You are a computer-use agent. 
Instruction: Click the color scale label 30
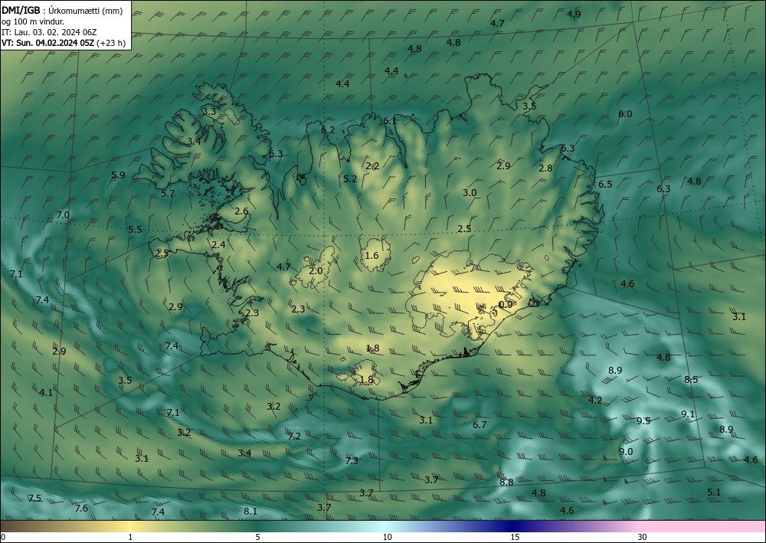[642, 538]
